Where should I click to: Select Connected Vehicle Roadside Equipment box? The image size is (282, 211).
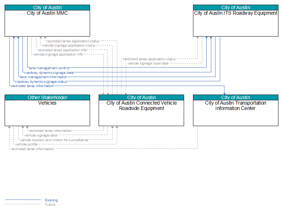[x=142, y=110]
